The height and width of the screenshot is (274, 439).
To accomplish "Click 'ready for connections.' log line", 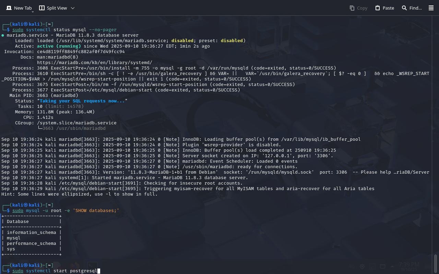I will [150, 166].
